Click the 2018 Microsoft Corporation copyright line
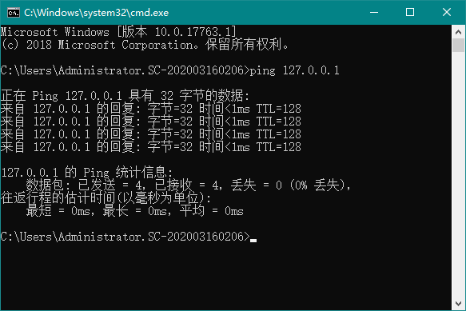Viewport: 466px width, 311px height. 145,45
